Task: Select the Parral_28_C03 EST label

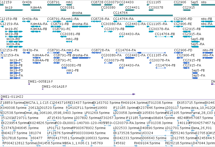Action: point(202,113)
